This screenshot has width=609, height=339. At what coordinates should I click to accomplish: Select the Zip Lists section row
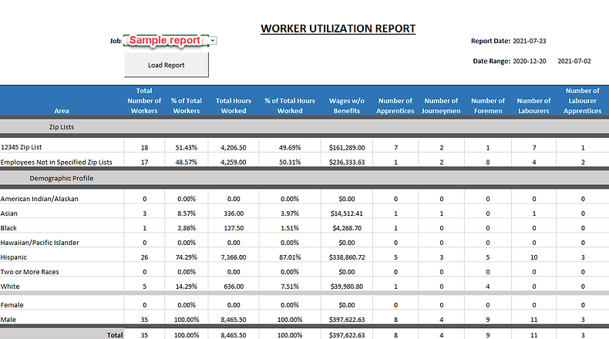coord(304,127)
